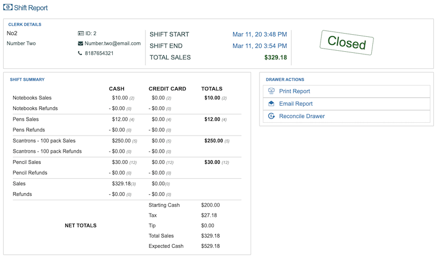The image size is (437, 260).
Task: Select Email Report action
Action: point(295,104)
